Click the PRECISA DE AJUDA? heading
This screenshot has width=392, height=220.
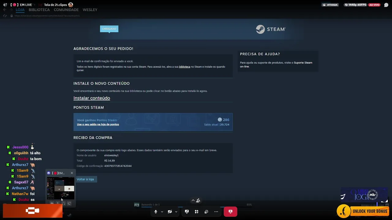(x=260, y=54)
